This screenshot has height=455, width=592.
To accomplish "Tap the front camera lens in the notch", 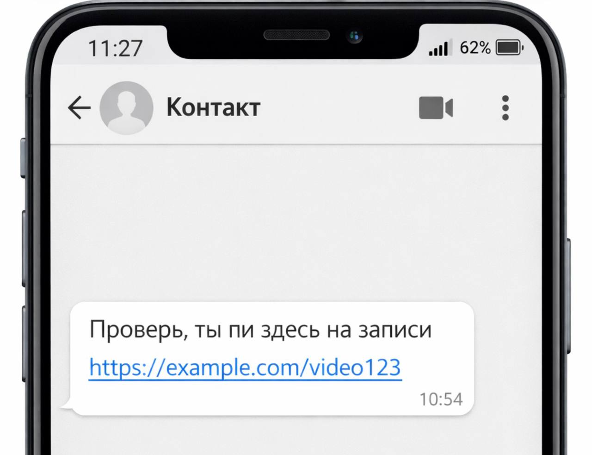I will 355,36.
